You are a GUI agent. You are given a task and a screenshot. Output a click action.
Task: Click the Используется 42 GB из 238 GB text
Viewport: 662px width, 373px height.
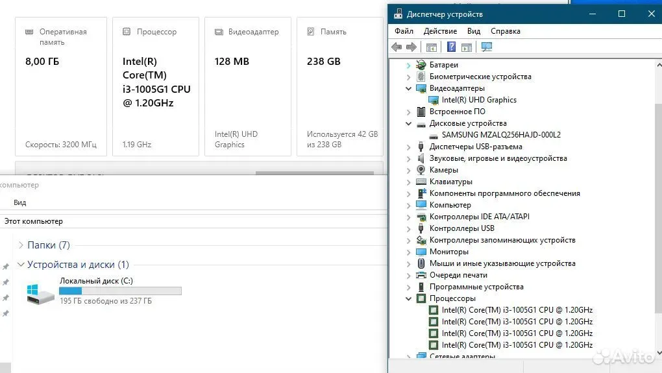tap(342, 139)
